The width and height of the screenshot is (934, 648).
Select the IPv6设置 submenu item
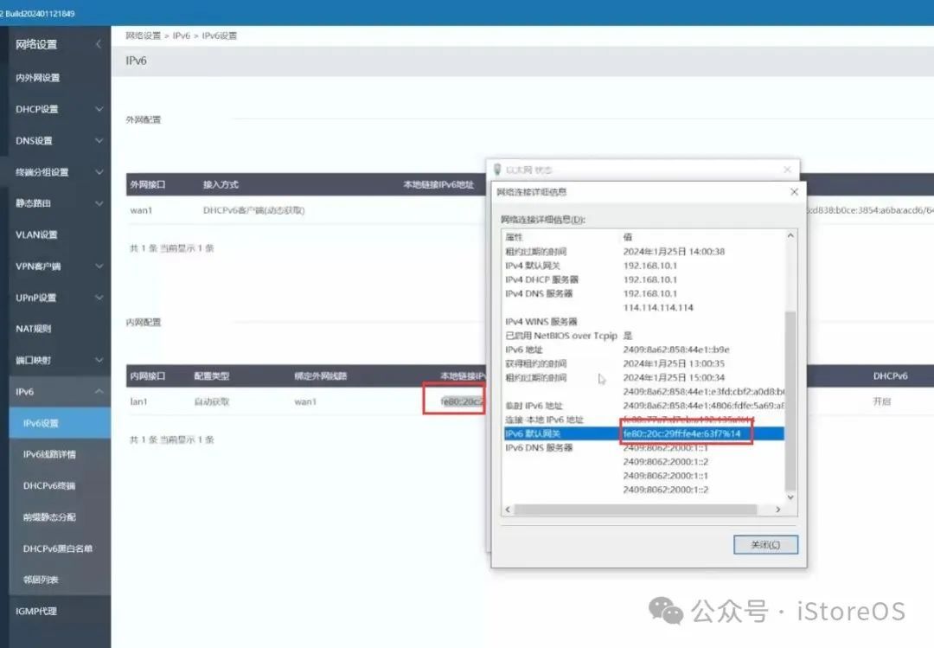point(60,423)
